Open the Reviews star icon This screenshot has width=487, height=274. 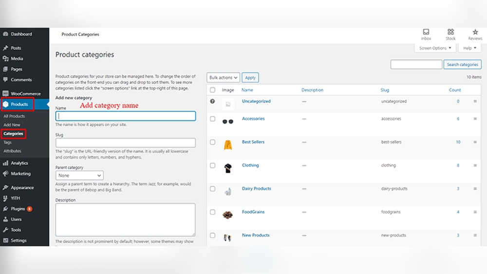(x=475, y=32)
